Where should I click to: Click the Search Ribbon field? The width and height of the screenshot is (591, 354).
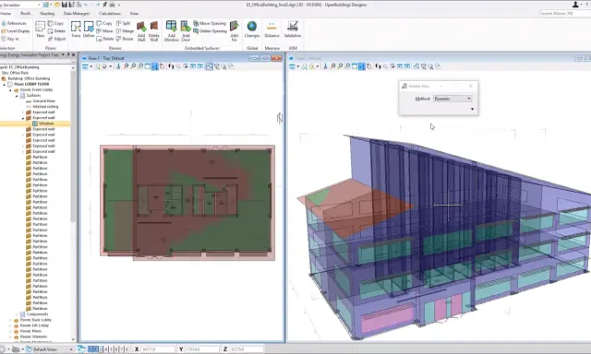pyautogui.click(x=564, y=14)
